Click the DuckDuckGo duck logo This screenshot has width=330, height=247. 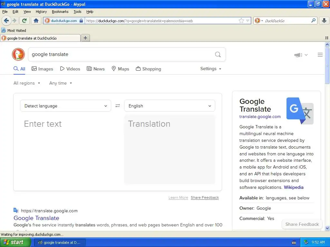(18, 54)
